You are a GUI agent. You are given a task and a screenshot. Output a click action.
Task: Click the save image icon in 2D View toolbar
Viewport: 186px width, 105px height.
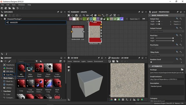[x=113, y=61]
